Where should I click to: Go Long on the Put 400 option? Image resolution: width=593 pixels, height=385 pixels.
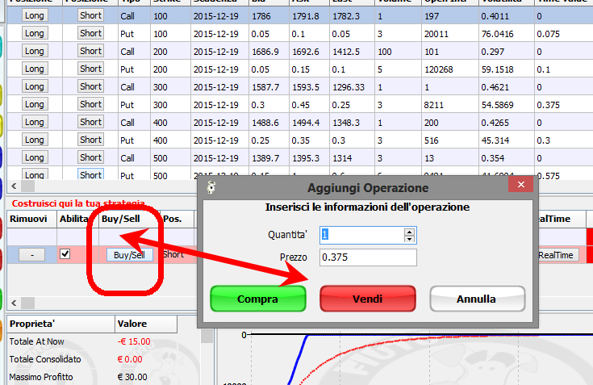click(x=35, y=140)
